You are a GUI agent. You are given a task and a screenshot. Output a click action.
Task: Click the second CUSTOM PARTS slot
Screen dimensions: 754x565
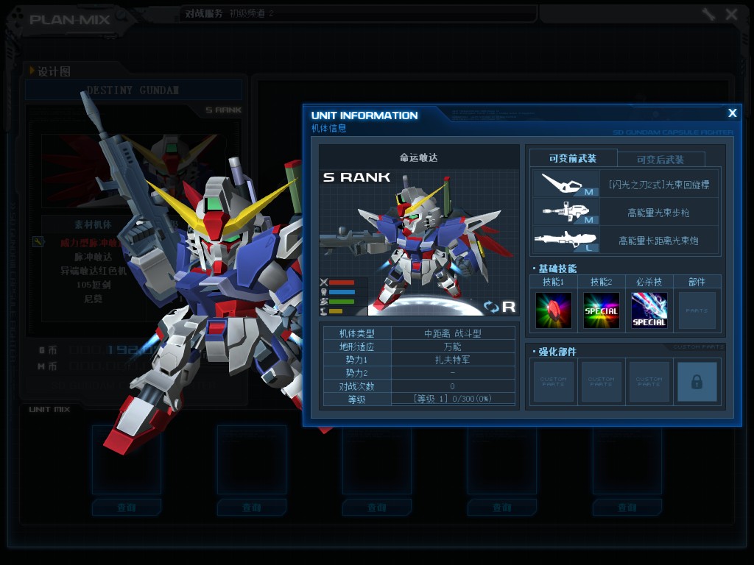[601, 382]
